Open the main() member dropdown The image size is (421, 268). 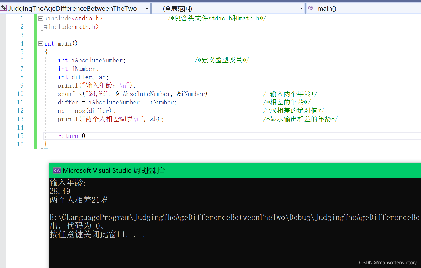364,8
